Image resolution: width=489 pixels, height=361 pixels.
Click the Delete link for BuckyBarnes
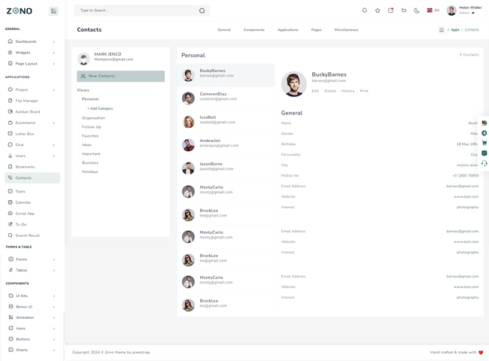pyautogui.click(x=330, y=91)
